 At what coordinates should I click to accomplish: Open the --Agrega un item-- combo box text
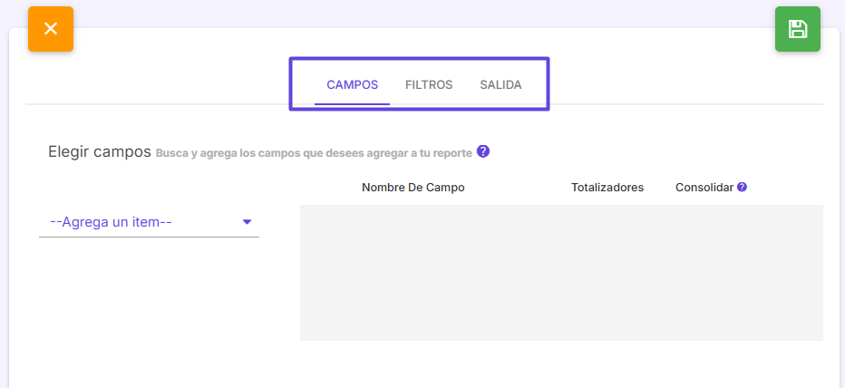[111, 222]
